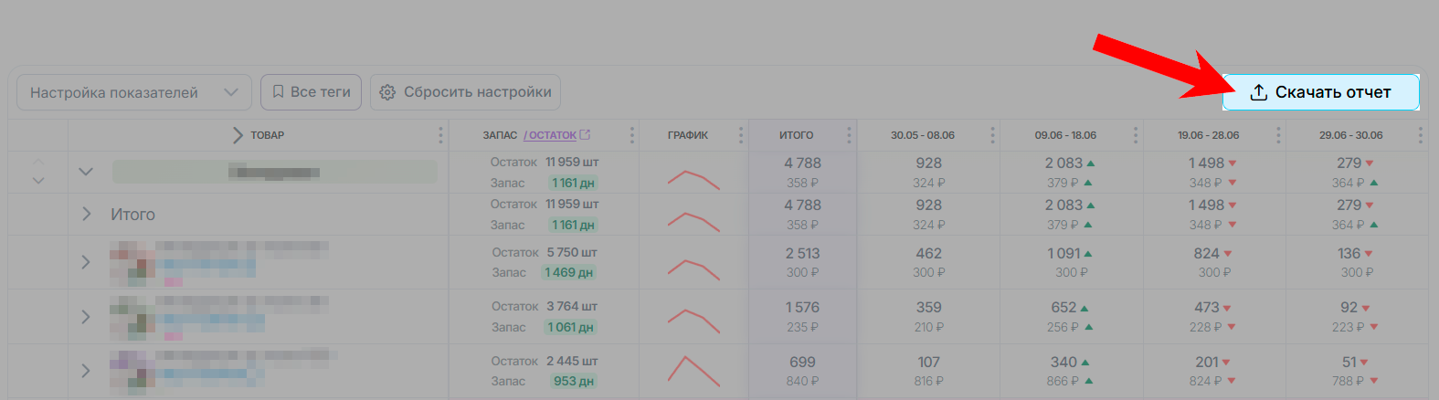Click the red down triangle beside 51

[x=1363, y=363]
